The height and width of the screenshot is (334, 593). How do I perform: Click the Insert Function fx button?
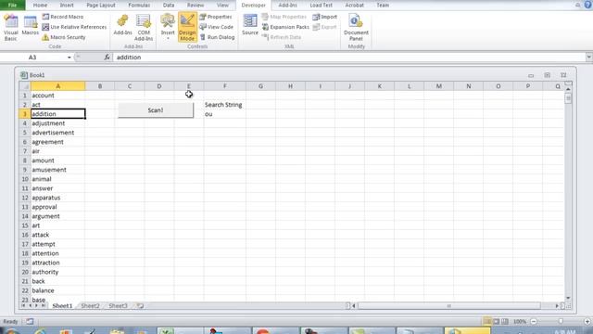point(107,58)
